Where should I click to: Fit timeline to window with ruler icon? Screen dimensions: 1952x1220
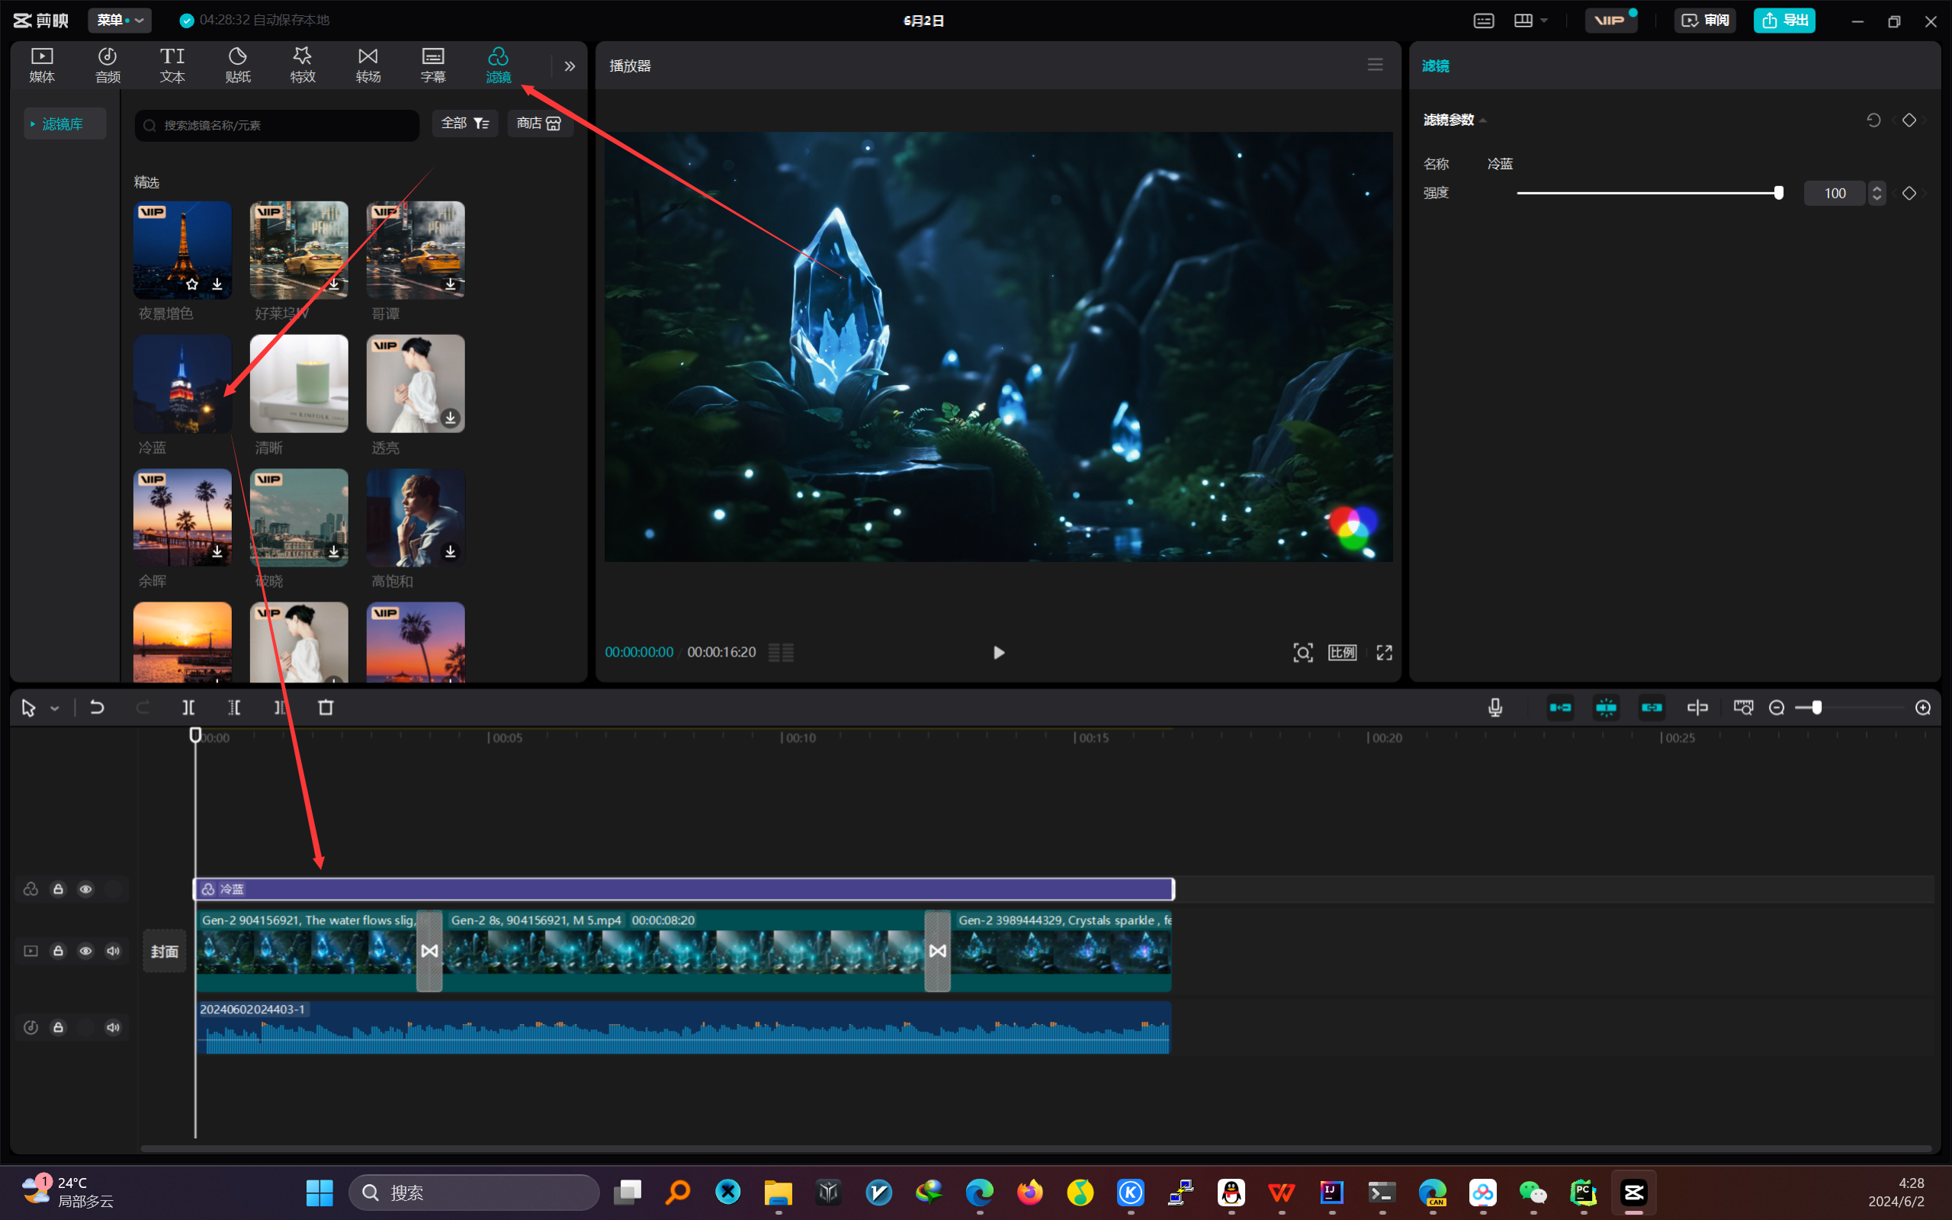tap(1743, 708)
